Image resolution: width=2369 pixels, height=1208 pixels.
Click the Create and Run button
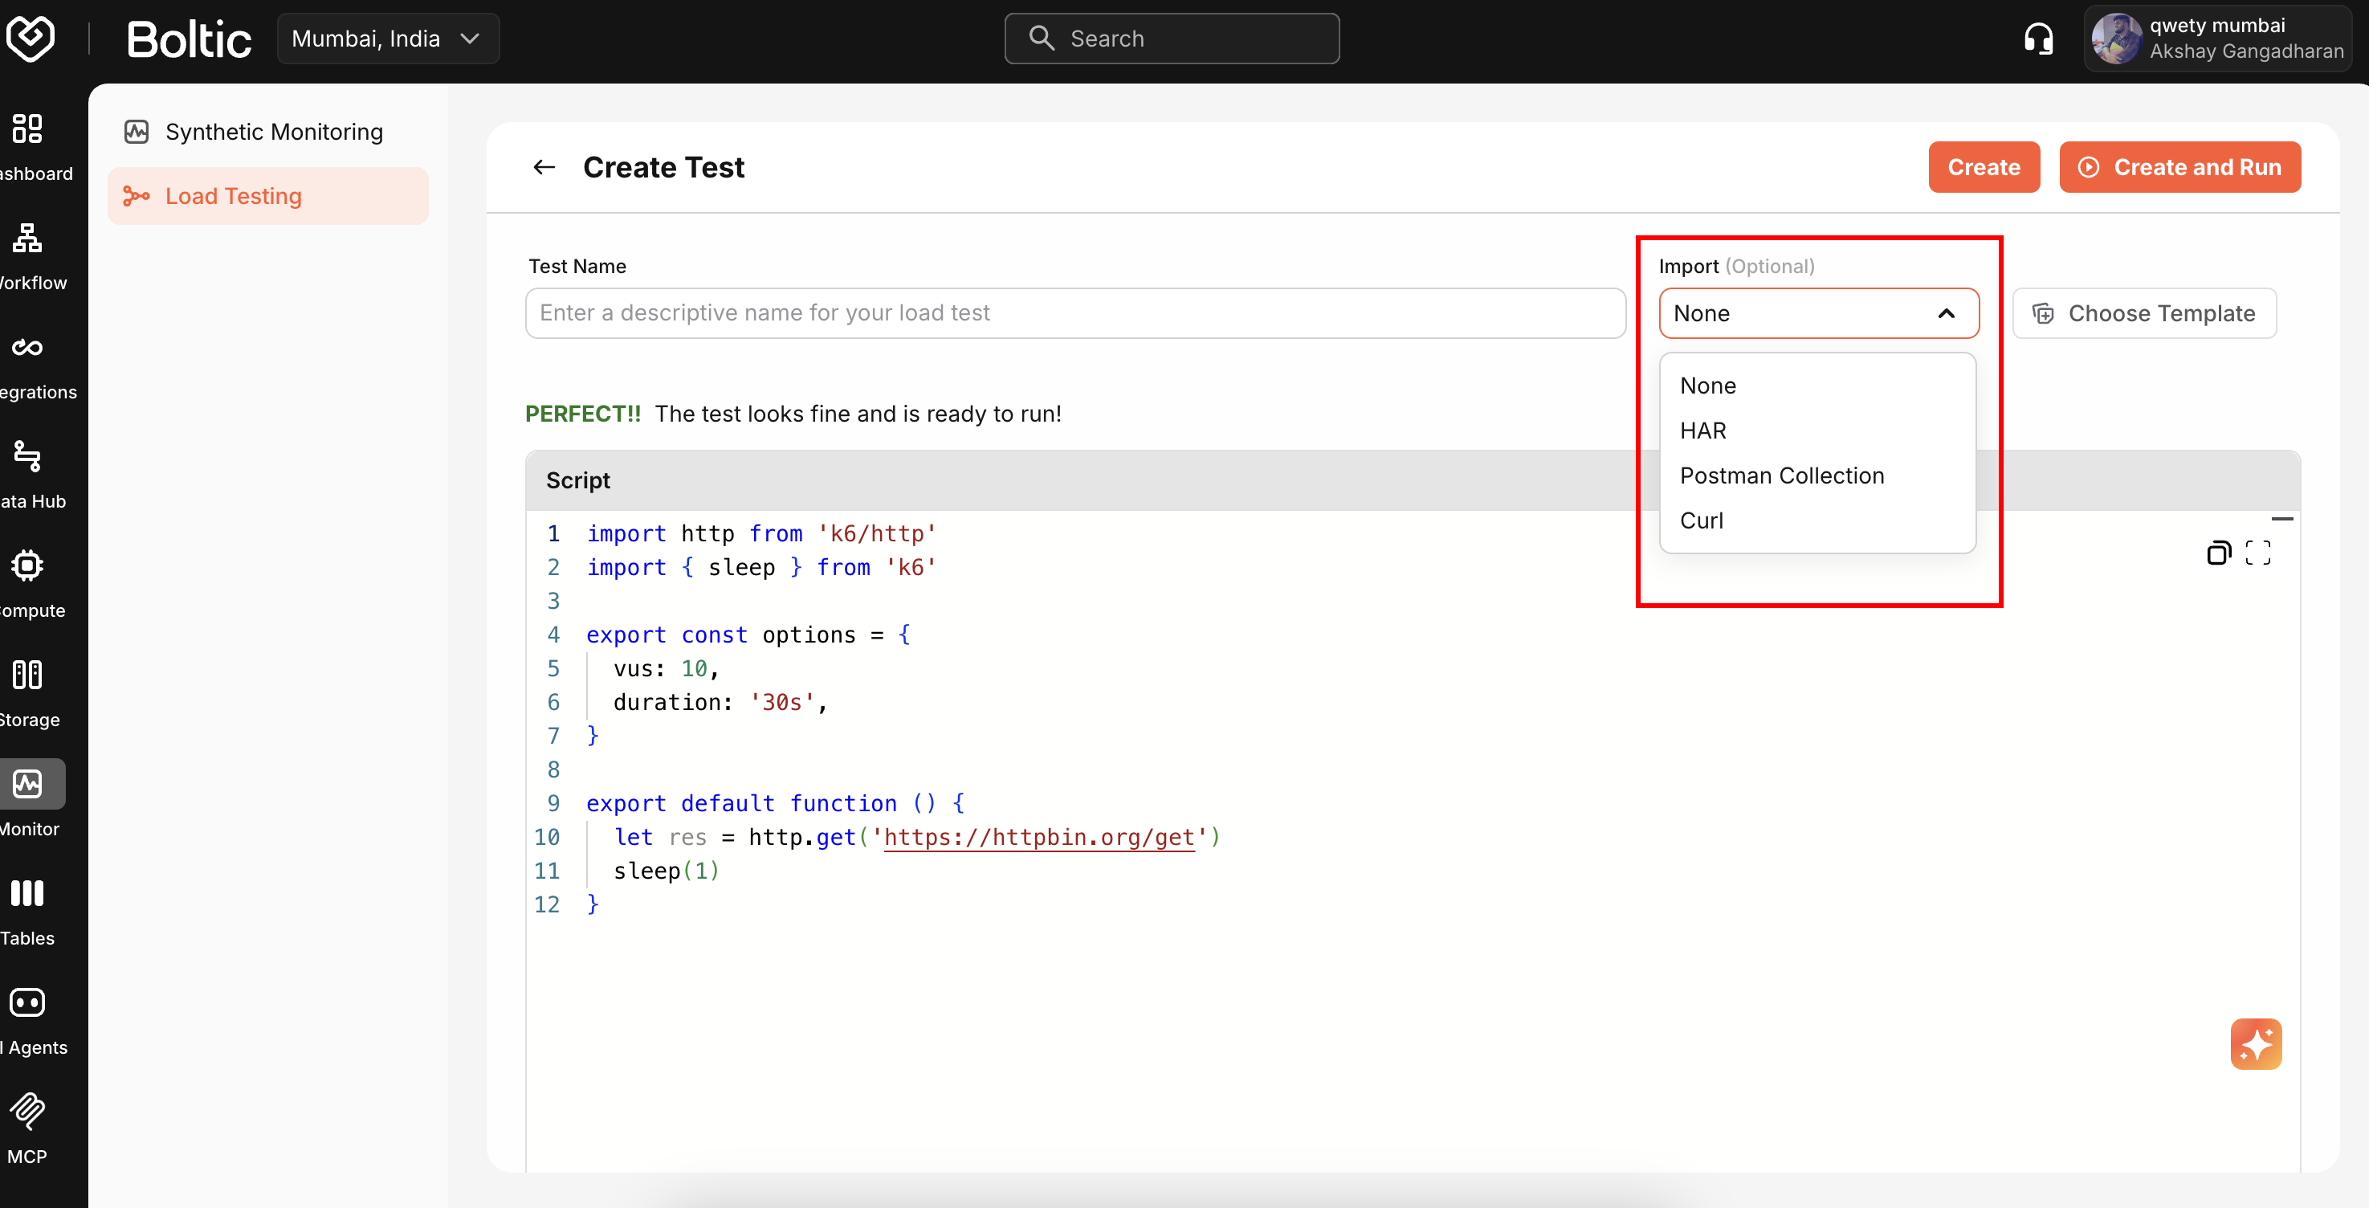point(2180,166)
